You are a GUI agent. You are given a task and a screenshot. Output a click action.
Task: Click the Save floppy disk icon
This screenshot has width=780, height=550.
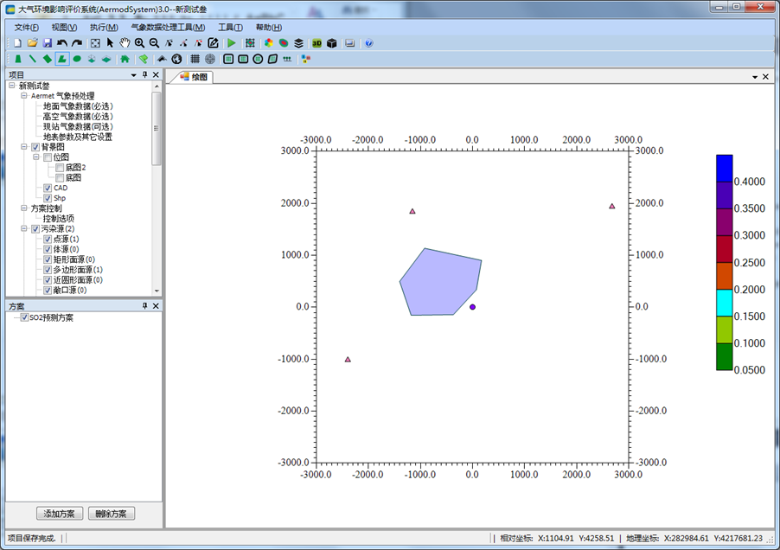click(48, 42)
